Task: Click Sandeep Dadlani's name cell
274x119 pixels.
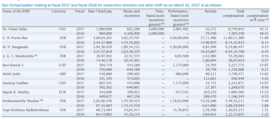Action: (x=14, y=83)
